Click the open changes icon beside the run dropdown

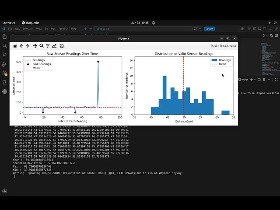coord(271,35)
